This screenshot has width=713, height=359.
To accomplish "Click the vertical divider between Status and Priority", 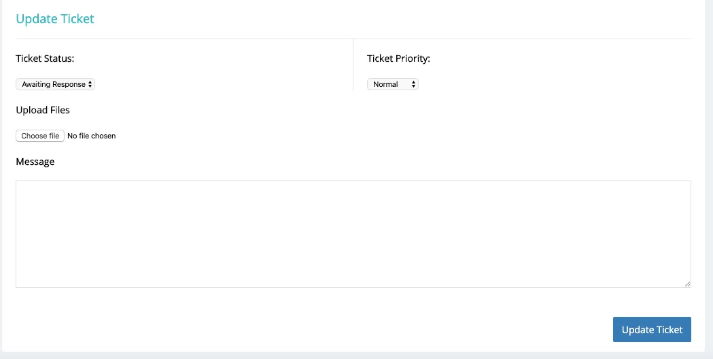I will point(353,64).
